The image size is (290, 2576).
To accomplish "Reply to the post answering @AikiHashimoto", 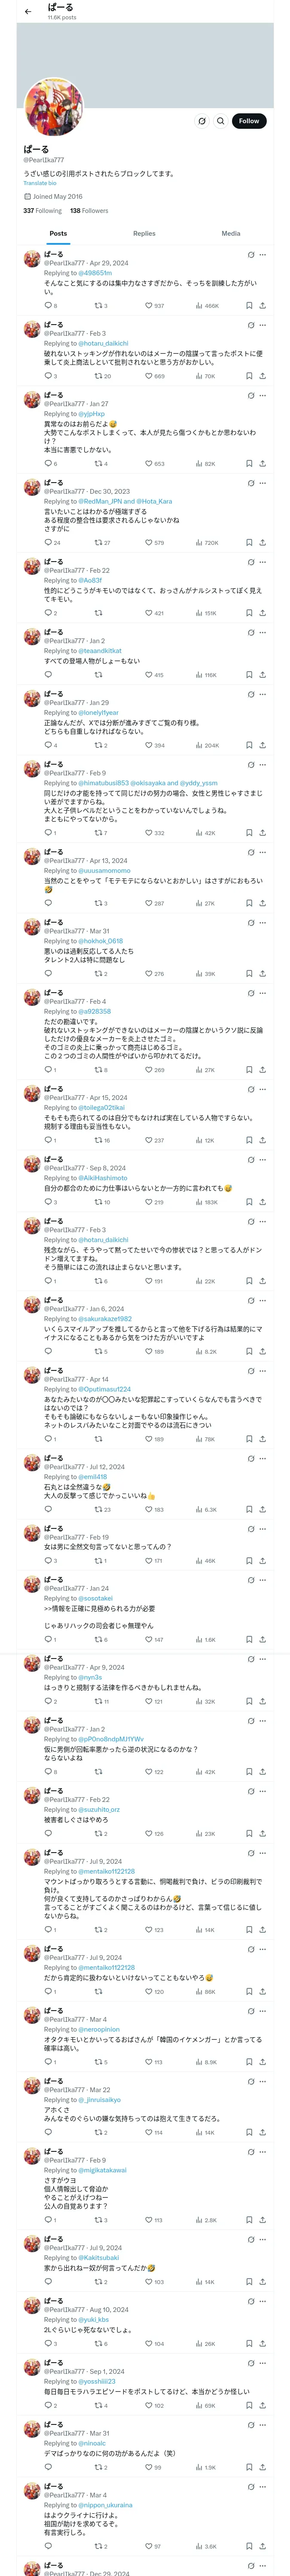I will (x=48, y=1202).
